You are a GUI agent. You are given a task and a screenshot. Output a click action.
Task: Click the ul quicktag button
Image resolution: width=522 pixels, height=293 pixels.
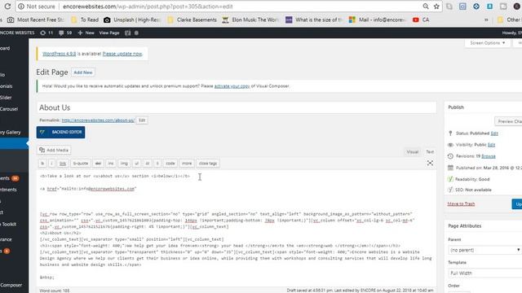[x=136, y=164]
